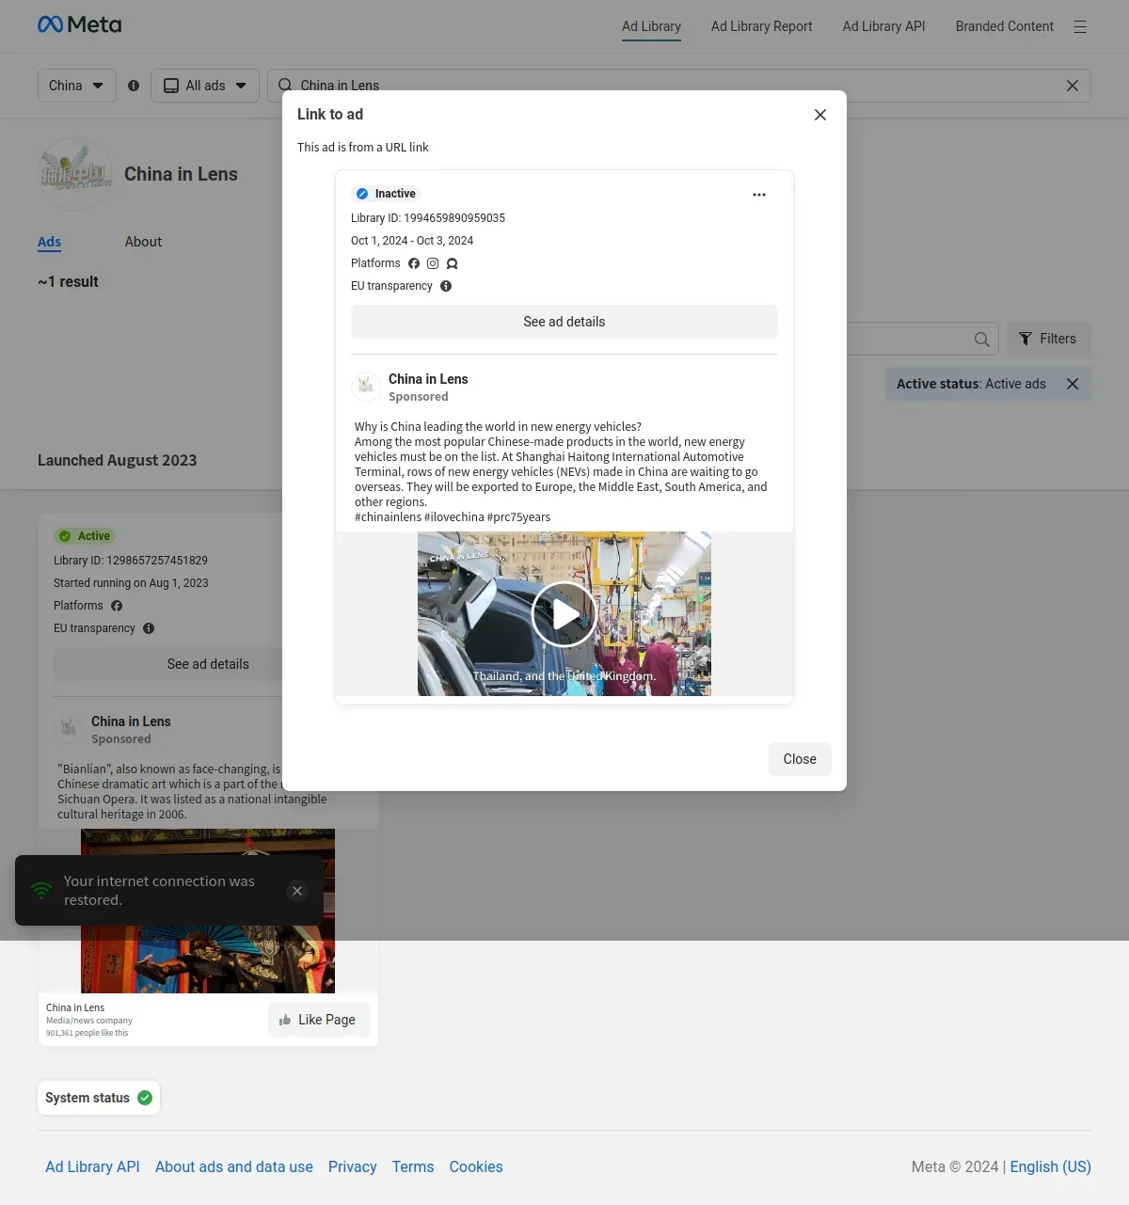Click the green Active status badge

(84, 536)
